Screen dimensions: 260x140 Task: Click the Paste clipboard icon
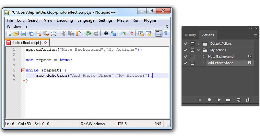coord(78,33)
